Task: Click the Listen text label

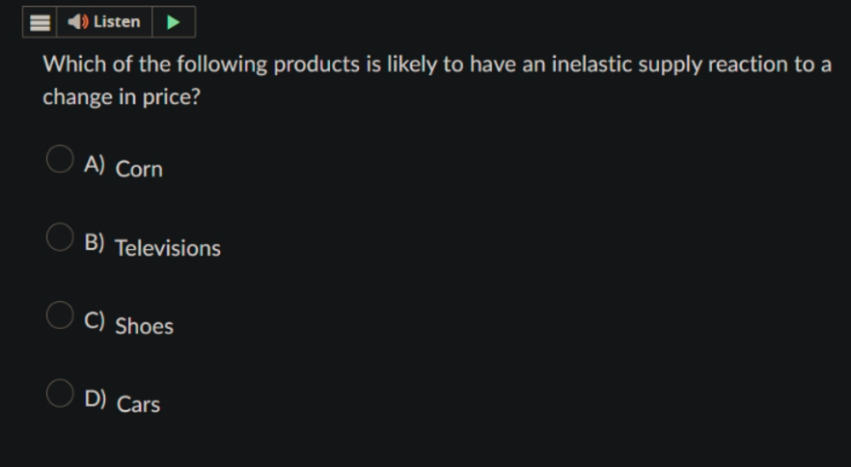Action: point(117,22)
